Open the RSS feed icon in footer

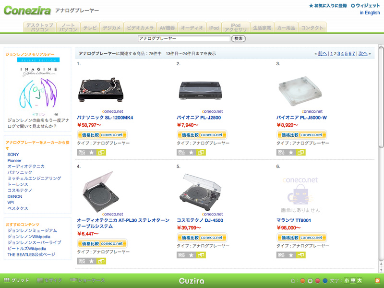(377, 281)
